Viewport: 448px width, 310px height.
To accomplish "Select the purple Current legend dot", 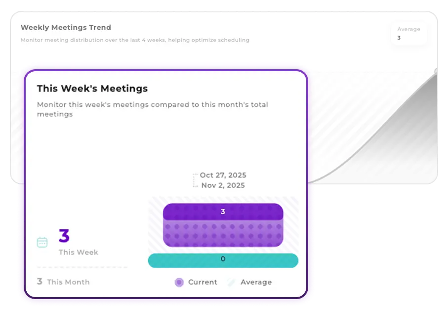I will [178, 282].
